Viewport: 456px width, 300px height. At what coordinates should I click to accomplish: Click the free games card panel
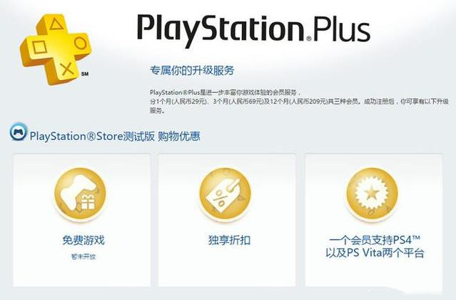click(x=82, y=220)
